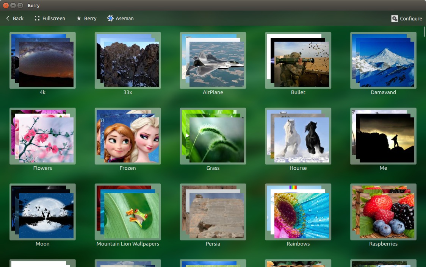Open the Persia album thumbnail
426x267 pixels.
click(x=213, y=212)
